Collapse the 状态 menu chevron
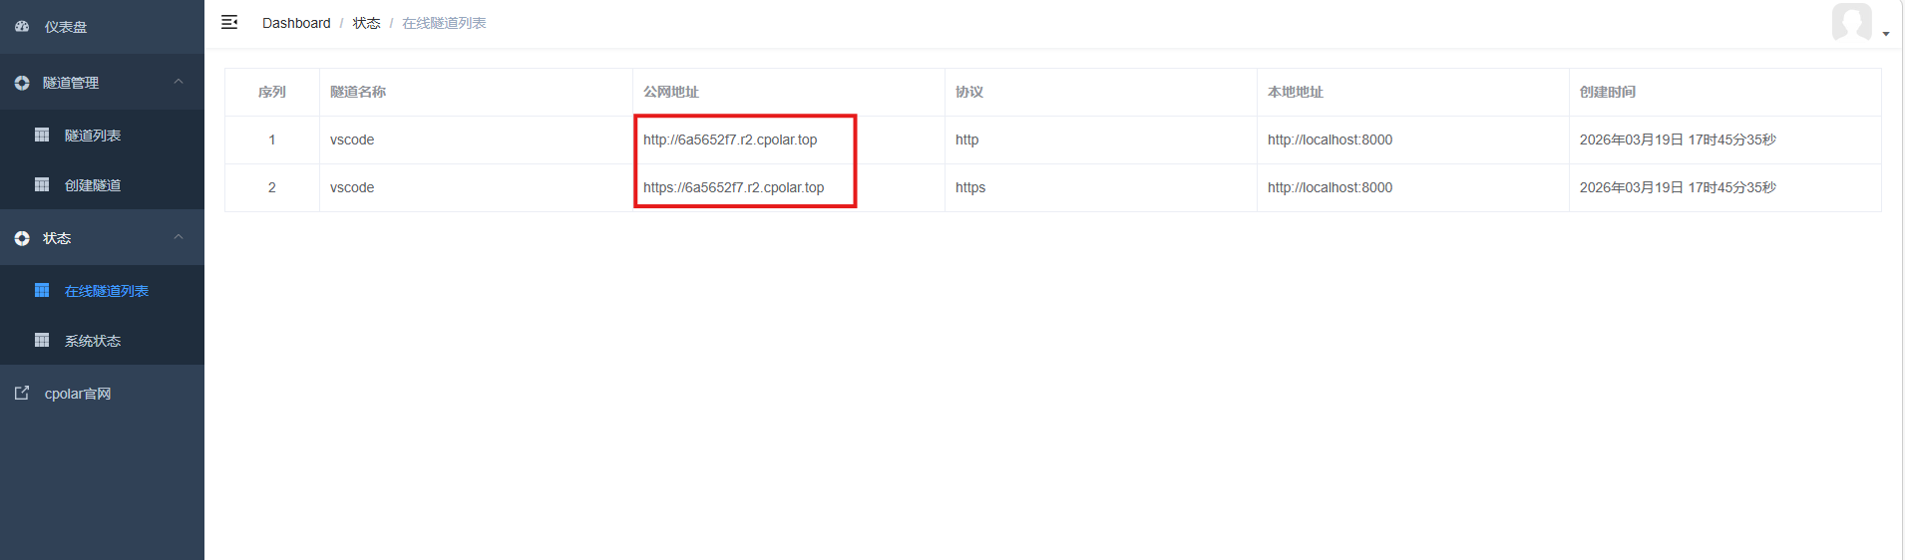 point(179,237)
